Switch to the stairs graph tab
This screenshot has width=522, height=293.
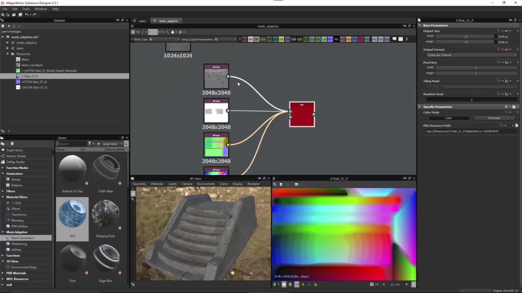(x=142, y=21)
